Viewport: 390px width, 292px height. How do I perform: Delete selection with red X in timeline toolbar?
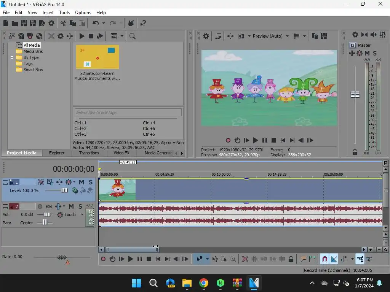[245, 259]
